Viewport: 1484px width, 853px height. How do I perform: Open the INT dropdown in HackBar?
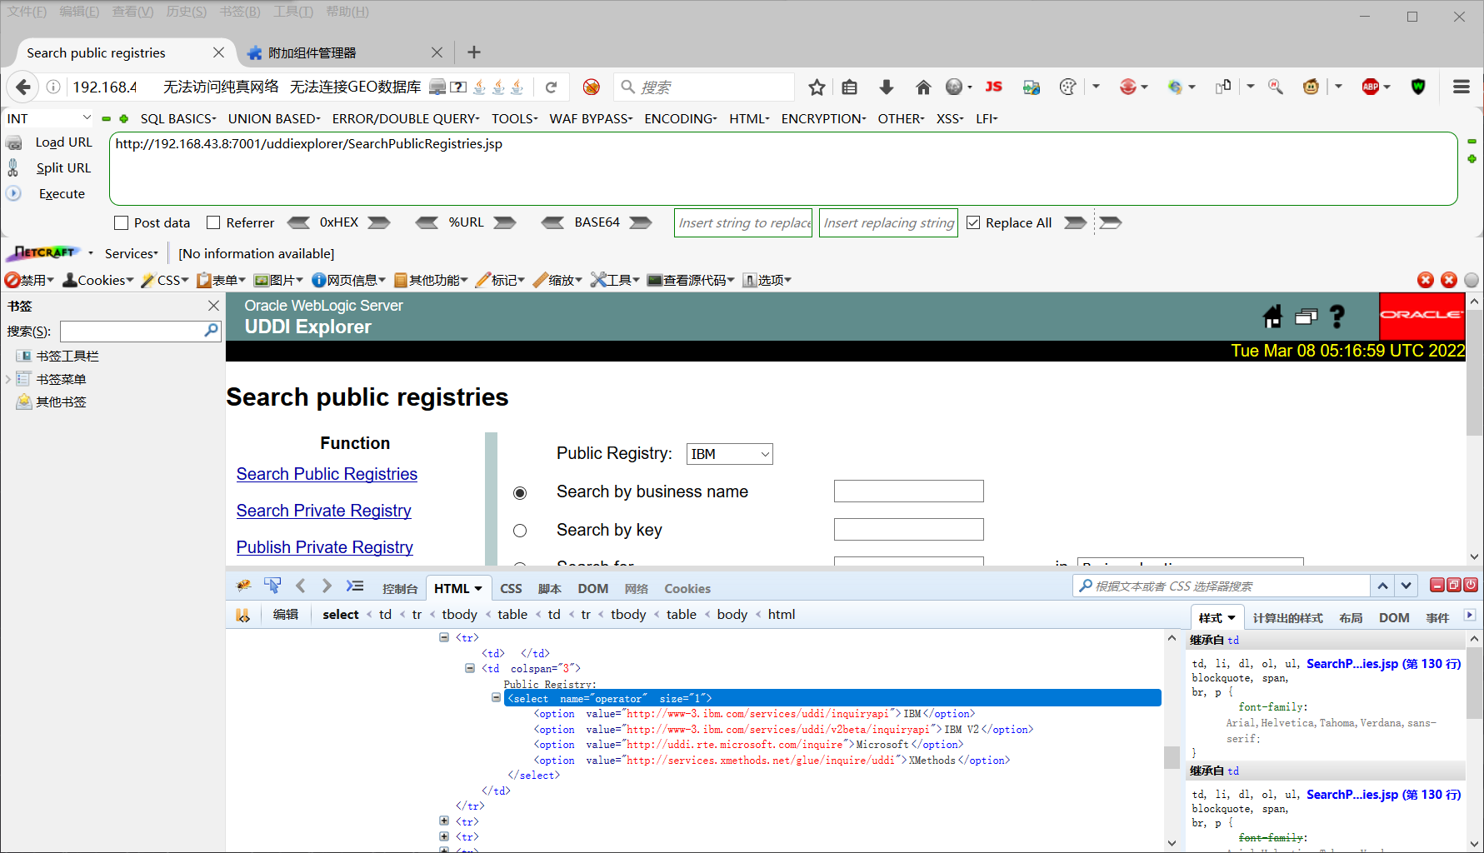[x=48, y=118]
